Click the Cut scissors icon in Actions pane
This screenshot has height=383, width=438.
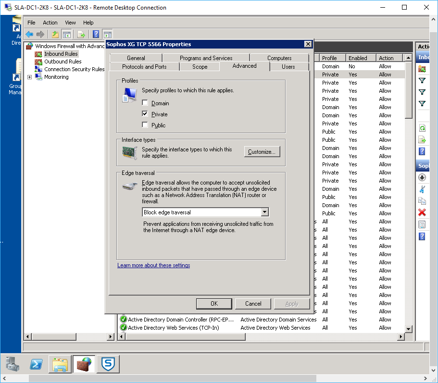coord(422,189)
